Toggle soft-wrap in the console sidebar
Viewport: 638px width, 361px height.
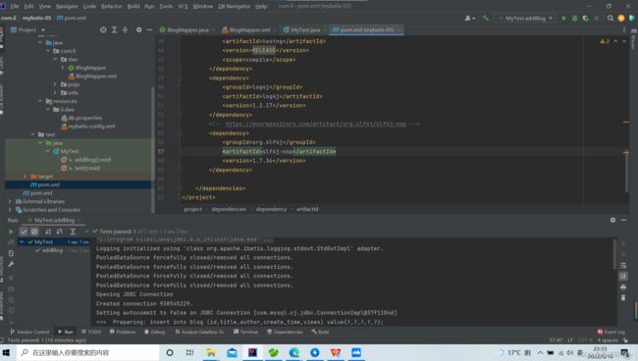pos(623,266)
